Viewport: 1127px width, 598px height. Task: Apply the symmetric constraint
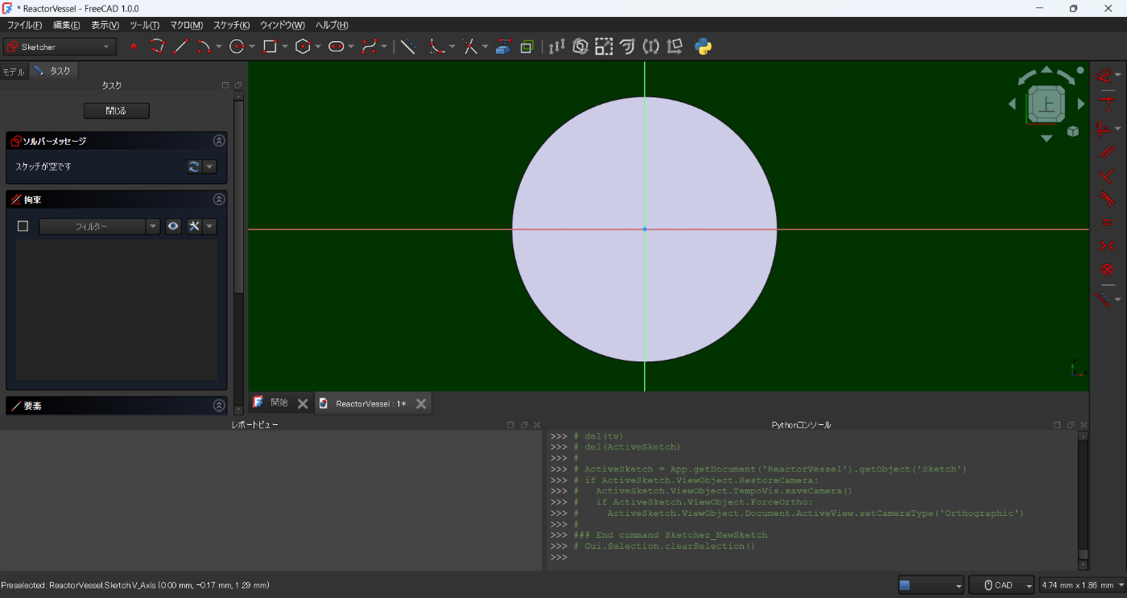click(x=1106, y=245)
